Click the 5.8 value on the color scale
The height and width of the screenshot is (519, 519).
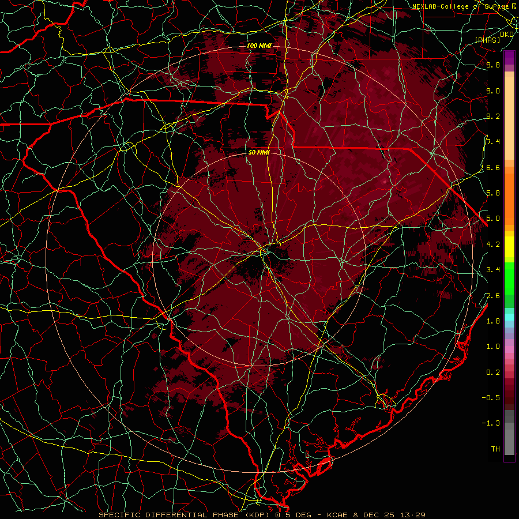pyautogui.click(x=493, y=193)
